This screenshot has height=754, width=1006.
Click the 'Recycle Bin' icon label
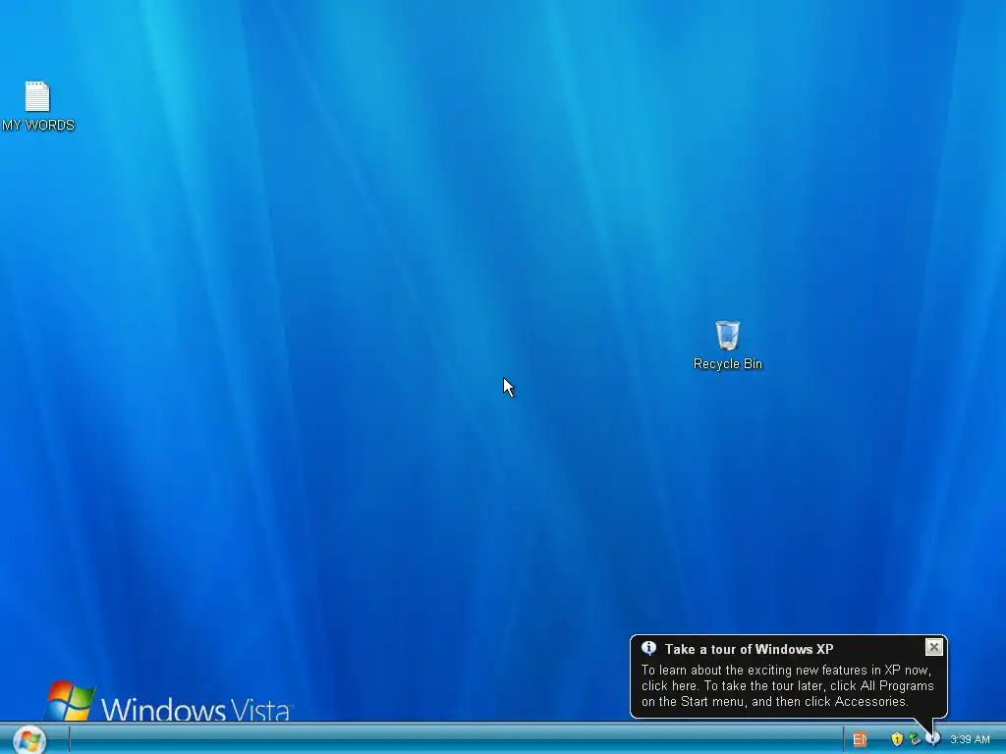(728, 363)
